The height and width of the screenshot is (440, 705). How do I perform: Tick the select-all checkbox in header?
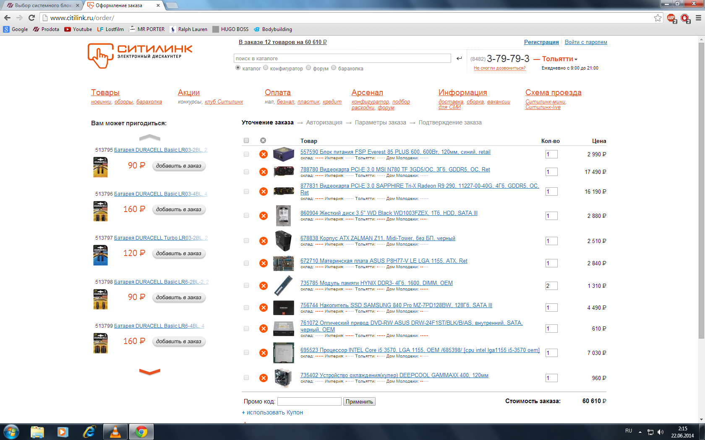tap(246, 140)
